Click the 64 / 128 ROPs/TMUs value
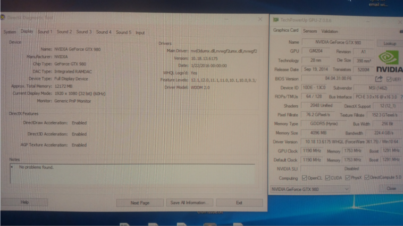Viewport: 403px width, 226px height. [314, 97]
